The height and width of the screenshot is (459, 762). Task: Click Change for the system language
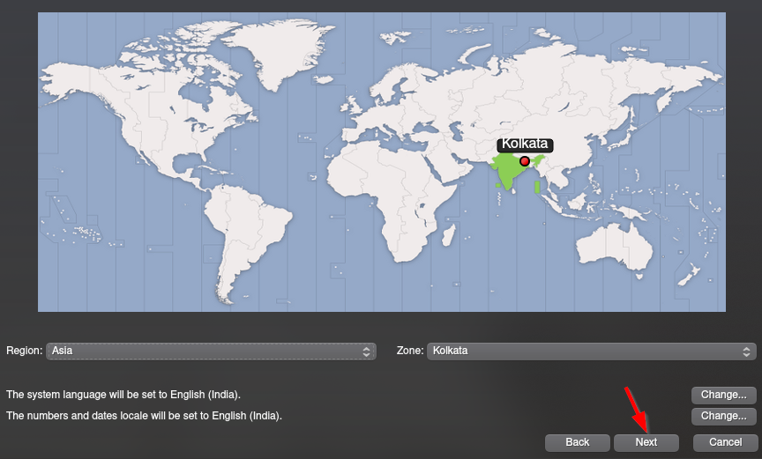pos(723,395)
